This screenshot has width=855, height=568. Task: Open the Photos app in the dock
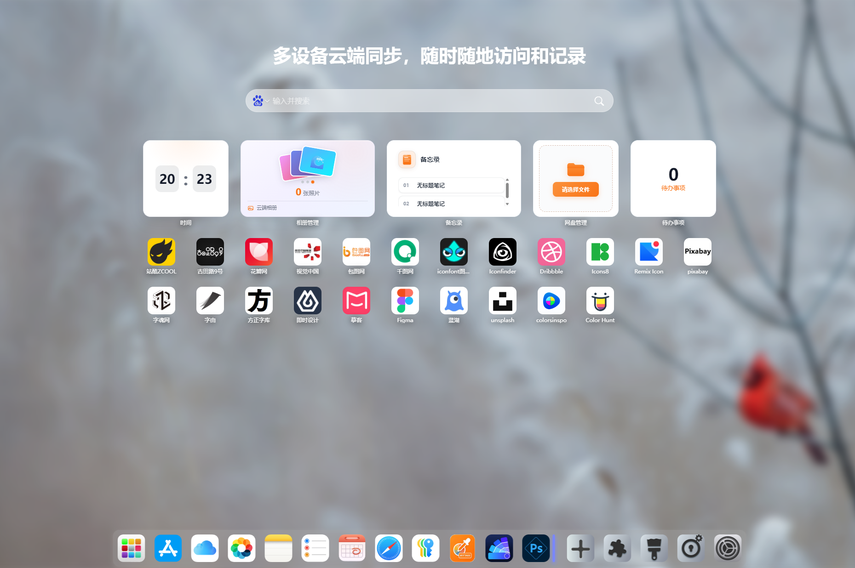point(241,548)
